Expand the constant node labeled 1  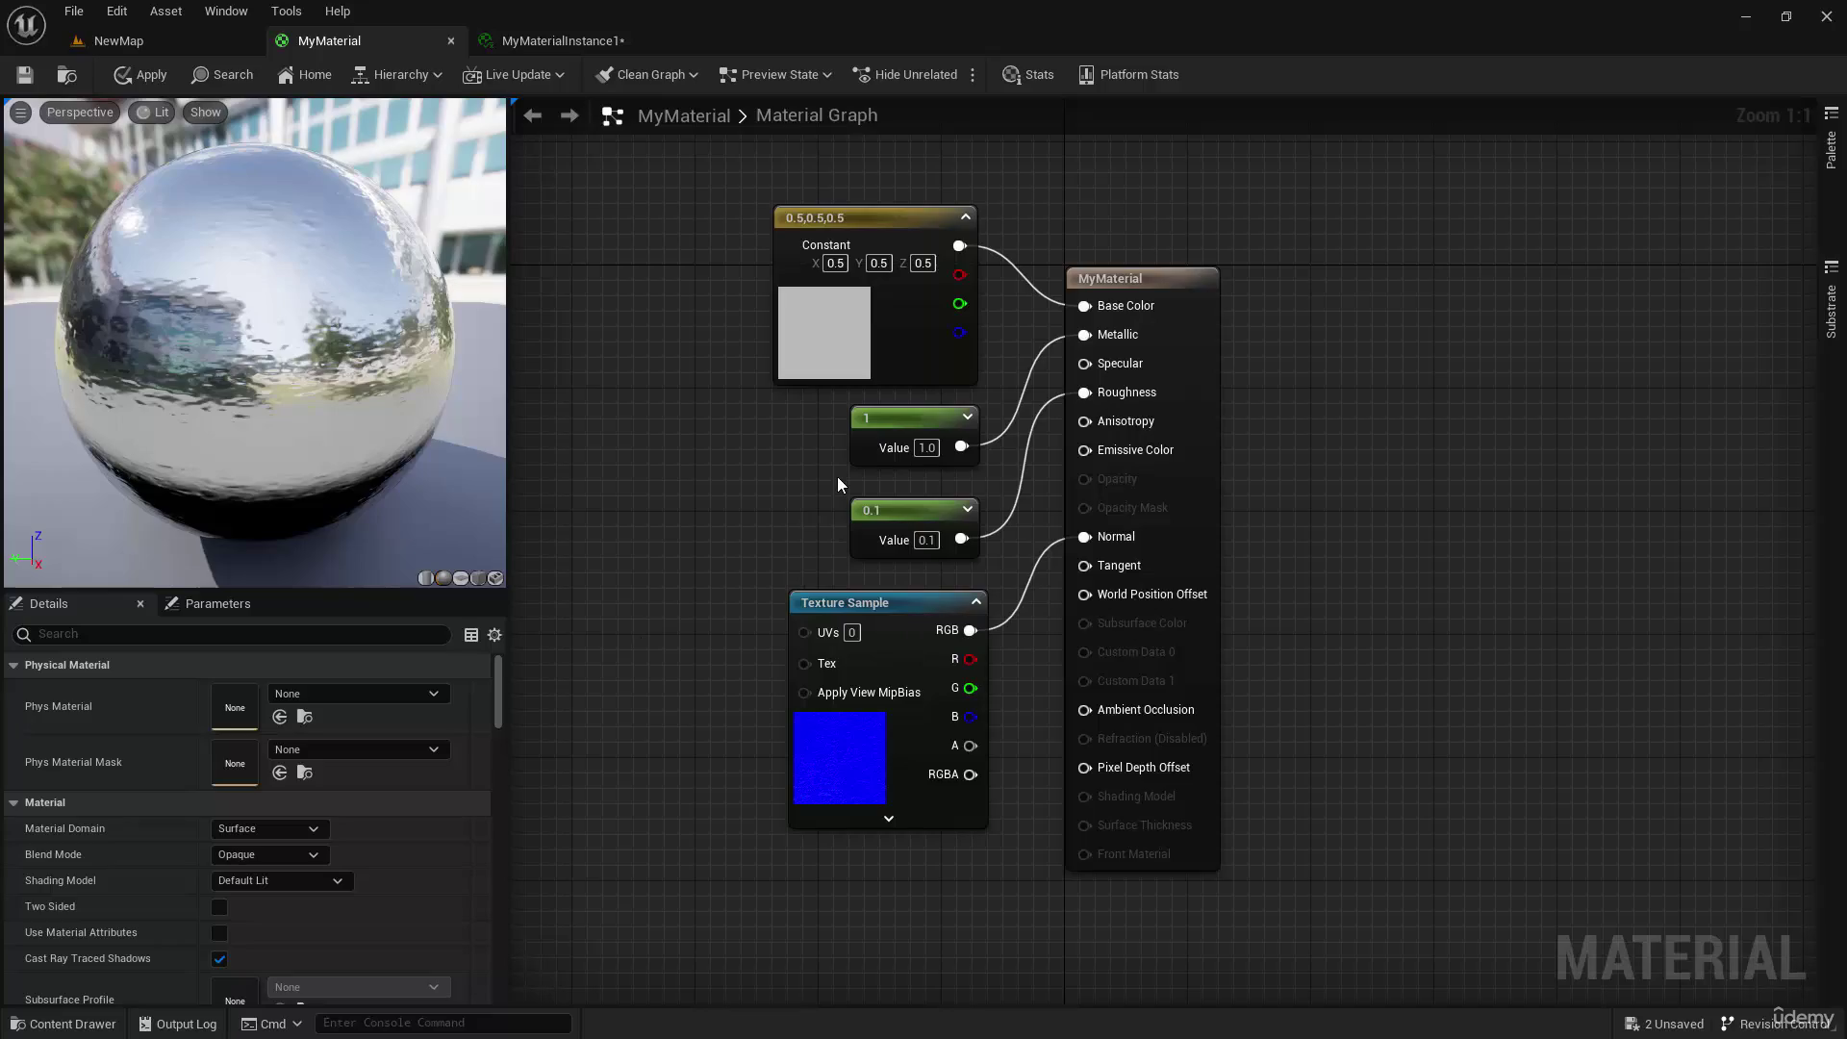pos(968,417)
